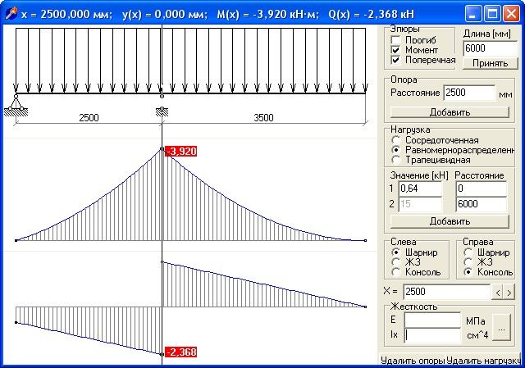Step X position right with the > button
This screenshot has height=368, width=525.
(509, 292)
